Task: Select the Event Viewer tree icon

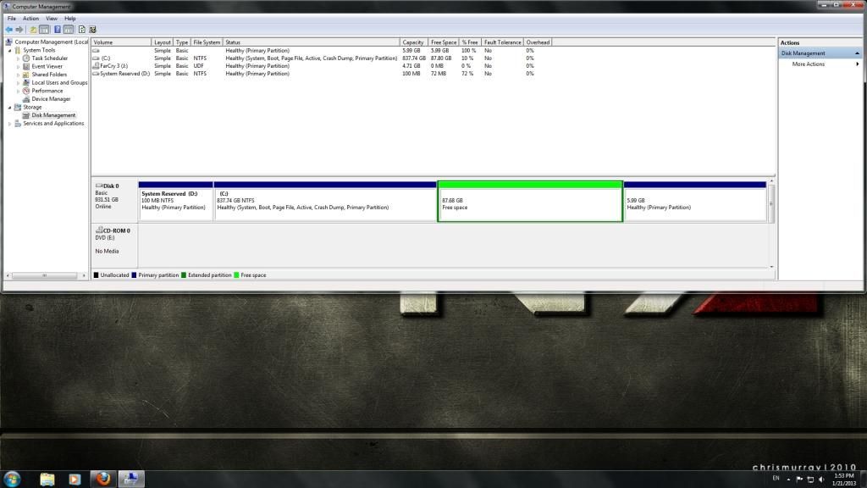Action: [x=26, y=66]
